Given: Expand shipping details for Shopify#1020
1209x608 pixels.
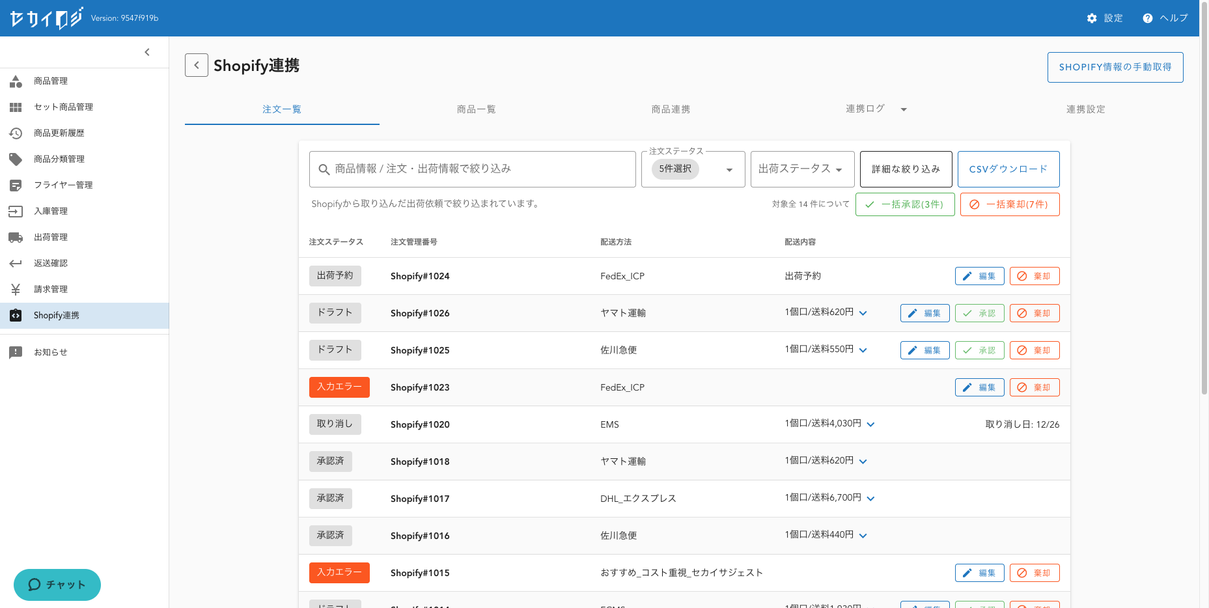Looking at the screenshot, I should [x=871, y=424].
